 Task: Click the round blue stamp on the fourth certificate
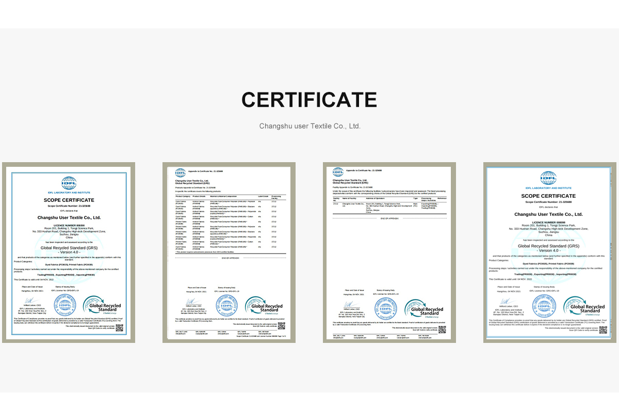(544, 306)
